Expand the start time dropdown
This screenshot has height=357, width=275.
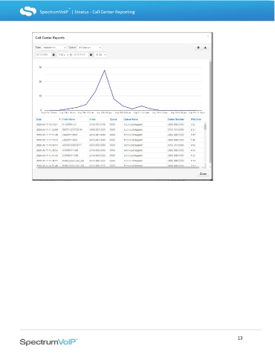pos(63,54)
